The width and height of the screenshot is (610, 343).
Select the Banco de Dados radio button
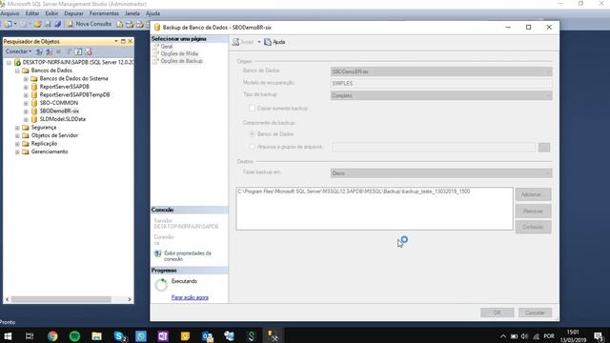tap(252, 133)
